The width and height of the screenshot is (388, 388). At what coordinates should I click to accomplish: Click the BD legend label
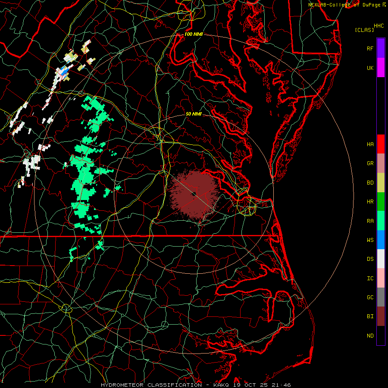pyautogui.click(x=370, y=183)
